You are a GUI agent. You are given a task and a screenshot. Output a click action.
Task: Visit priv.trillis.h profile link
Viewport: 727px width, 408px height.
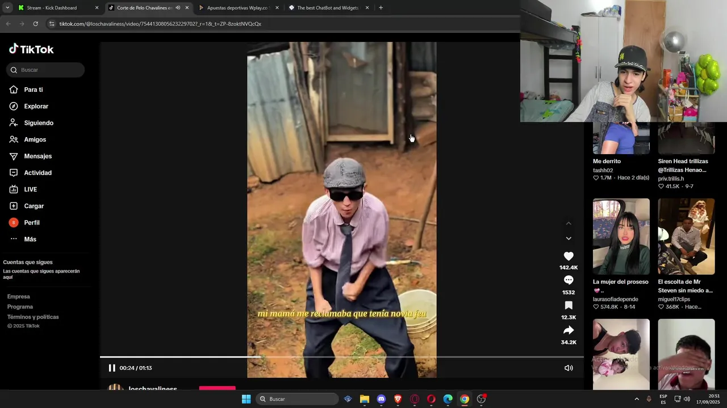pos(671,178)
